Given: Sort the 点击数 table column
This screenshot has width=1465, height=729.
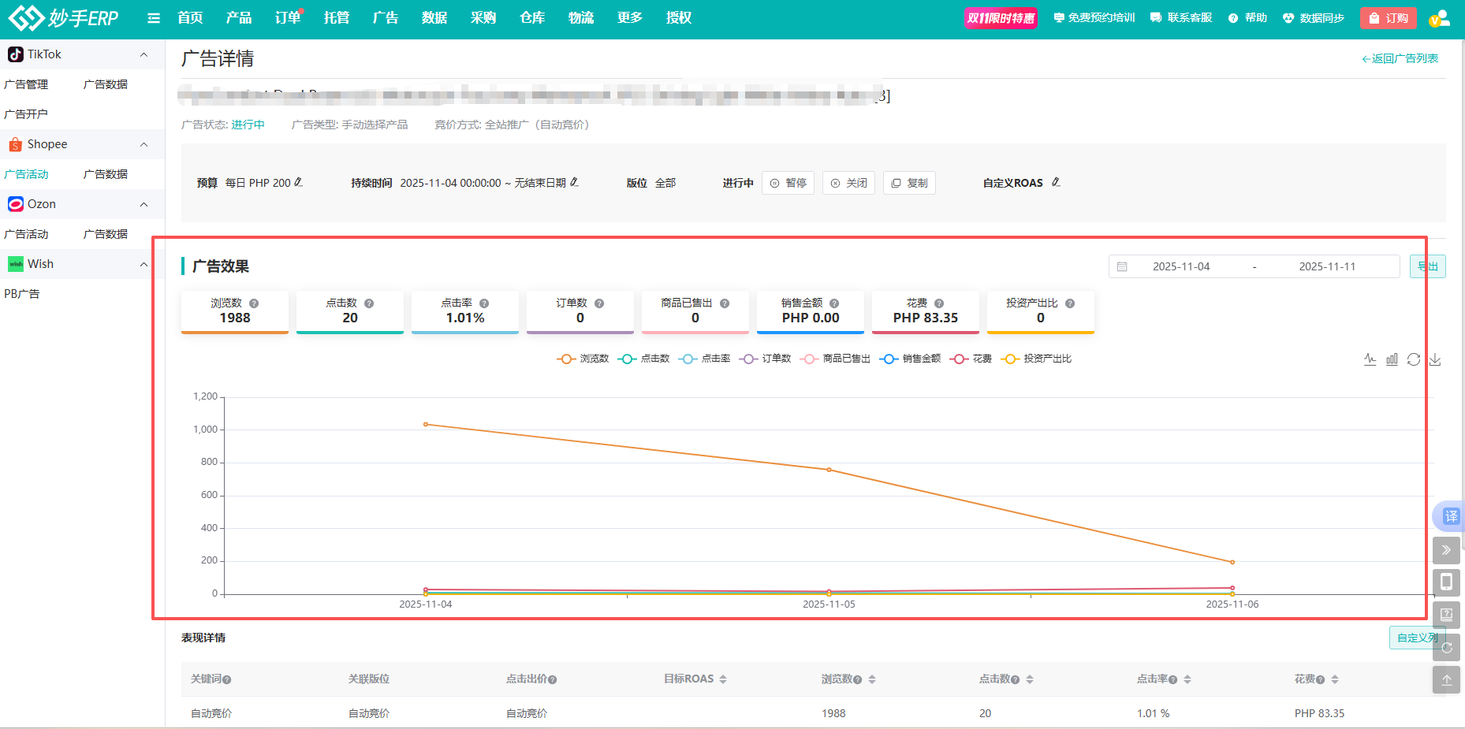Looking at the screenshot, I should 1030,679.
